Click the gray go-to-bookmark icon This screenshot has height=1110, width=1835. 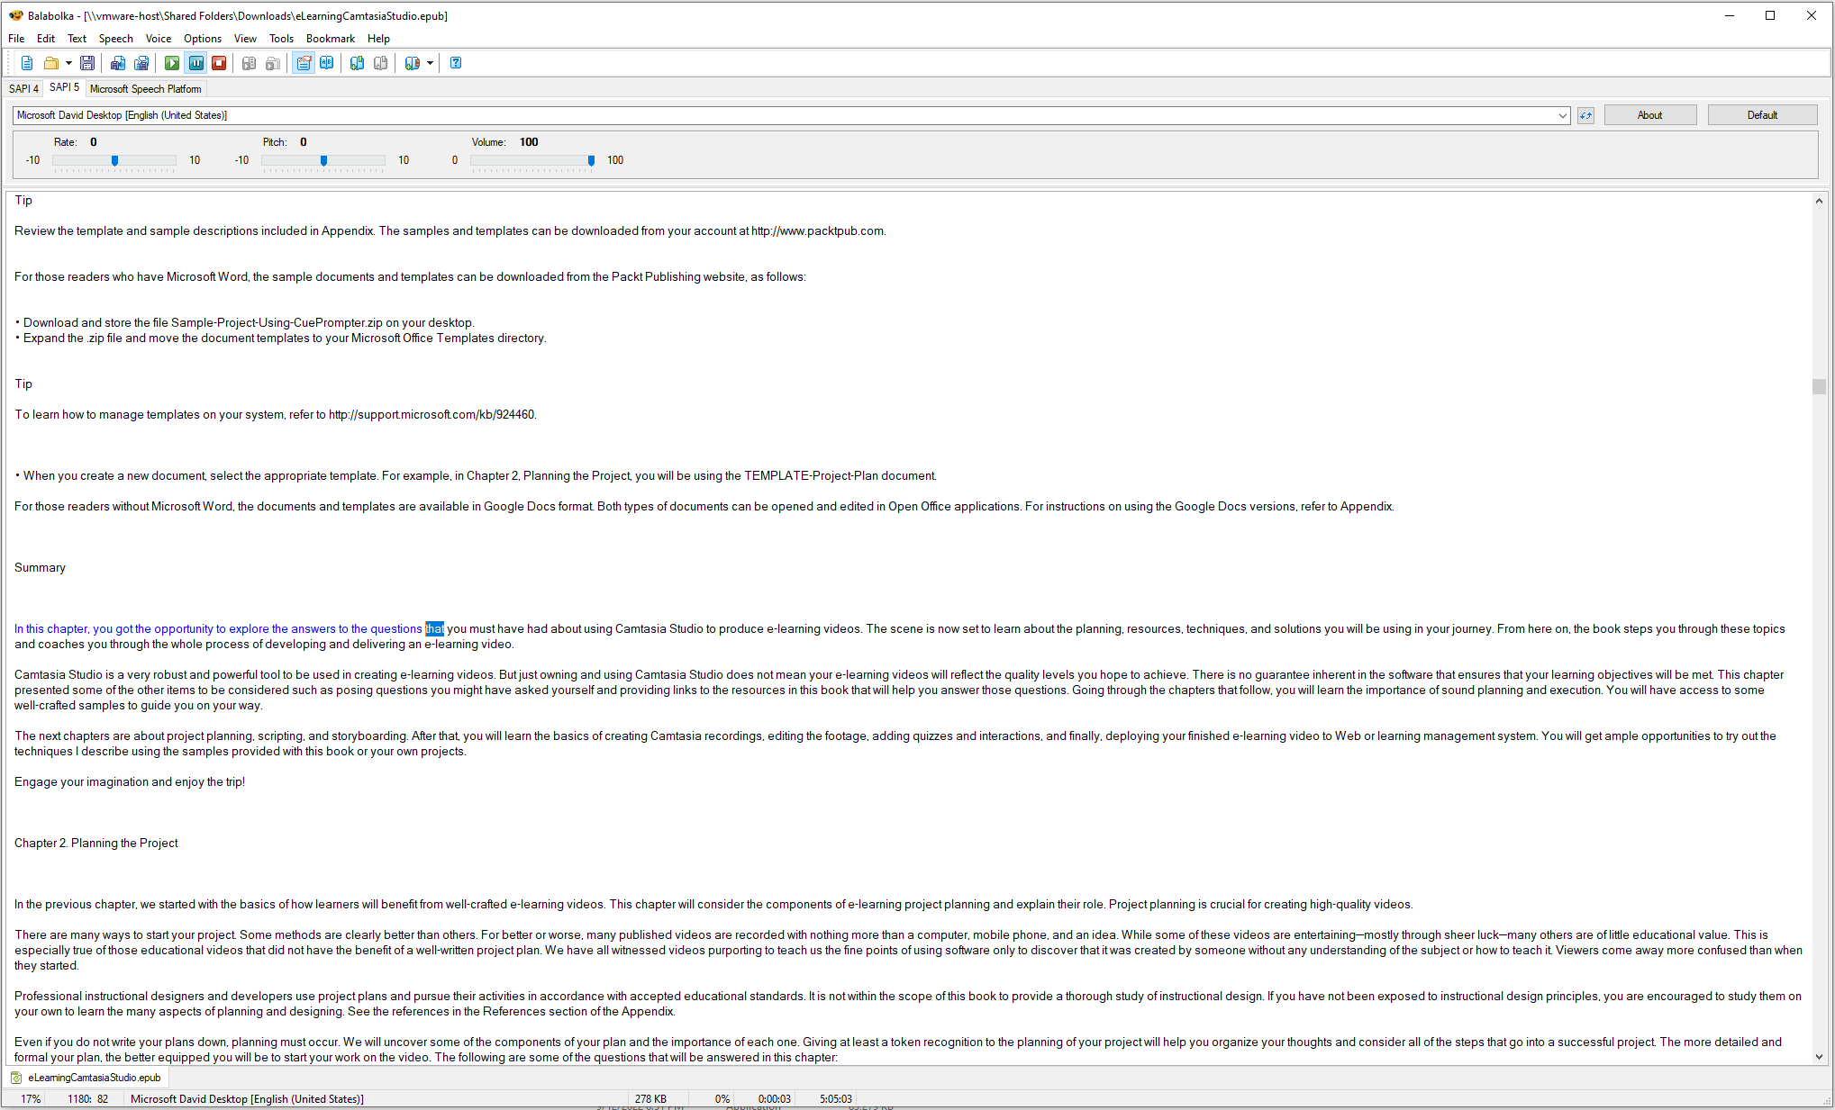click(x=381, y=63)
